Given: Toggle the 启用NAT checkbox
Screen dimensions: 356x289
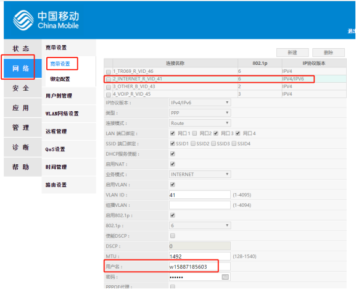Looking at the screenshot, I should (x=173, y=164).
